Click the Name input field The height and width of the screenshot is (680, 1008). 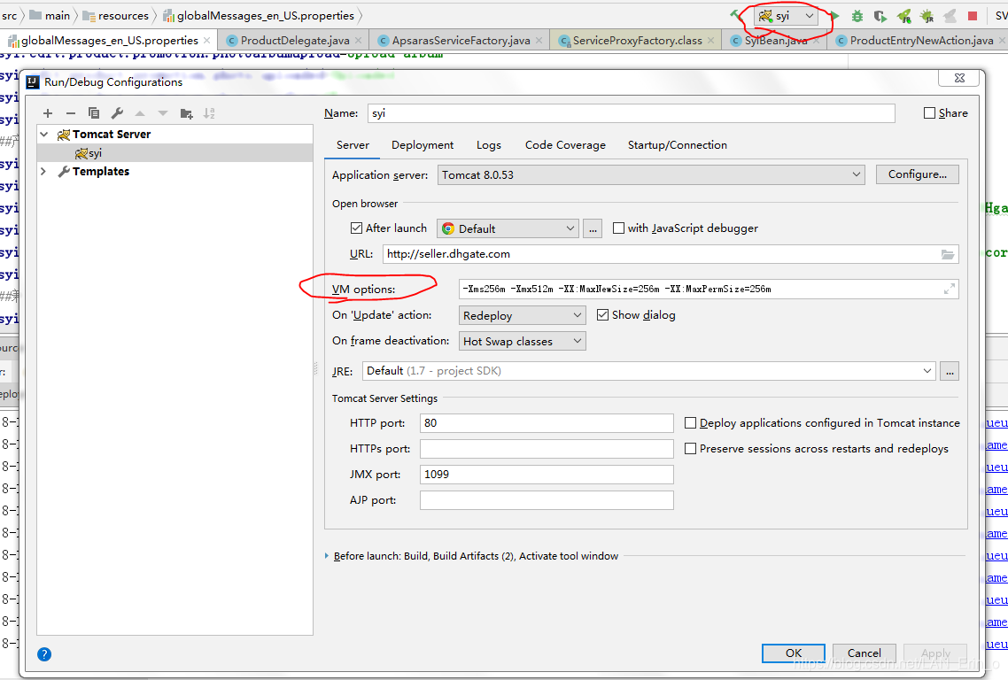coord(632,113)
